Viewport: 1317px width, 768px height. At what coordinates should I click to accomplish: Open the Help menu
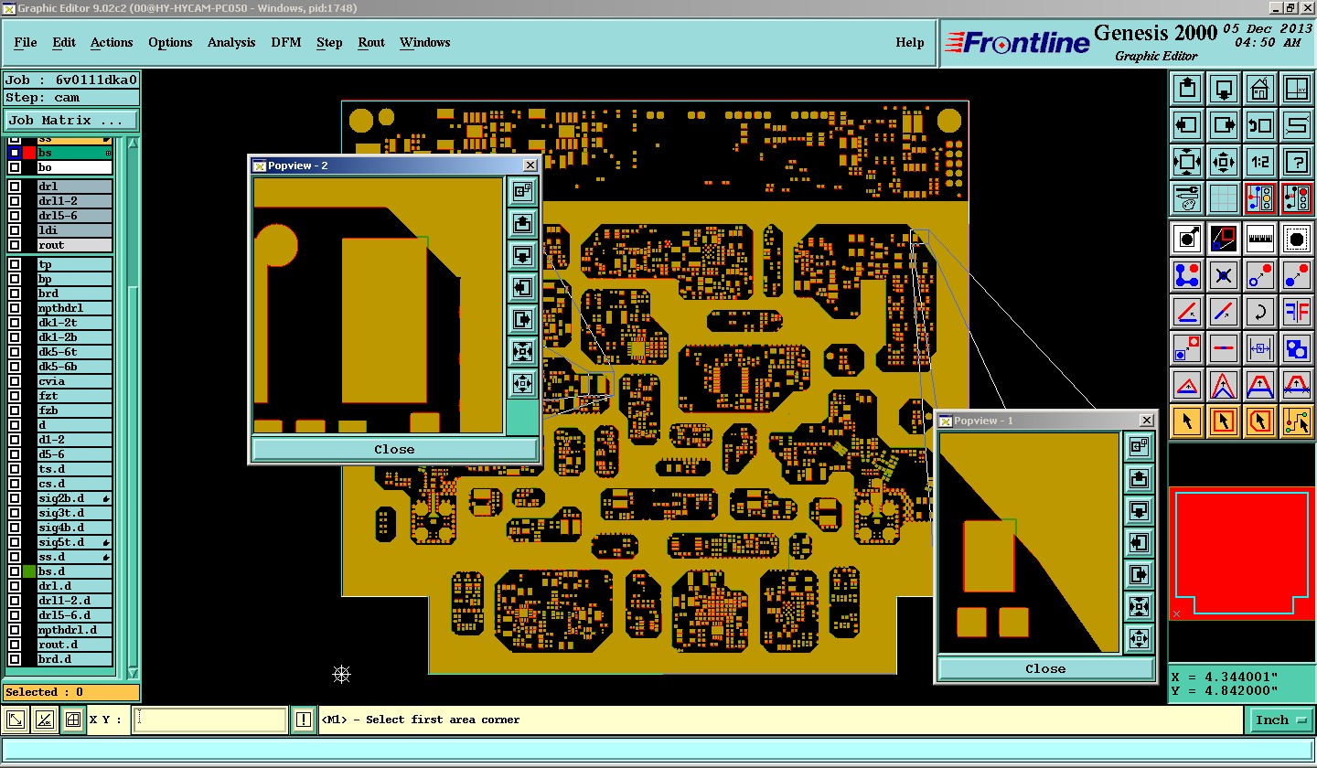click(x=910, y=42)
